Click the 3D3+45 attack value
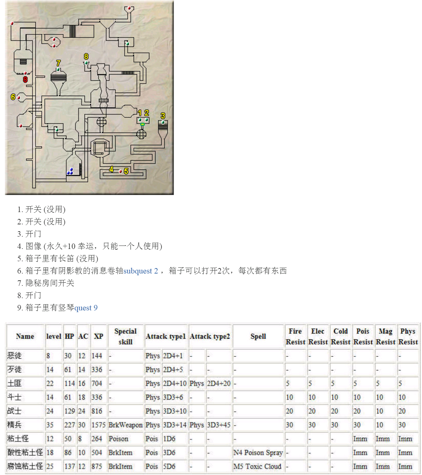The image size is (422, 475). point(219,425)
